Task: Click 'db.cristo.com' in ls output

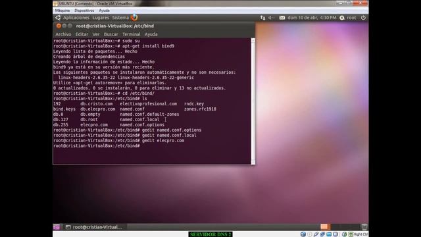Action: coord(97,104)
